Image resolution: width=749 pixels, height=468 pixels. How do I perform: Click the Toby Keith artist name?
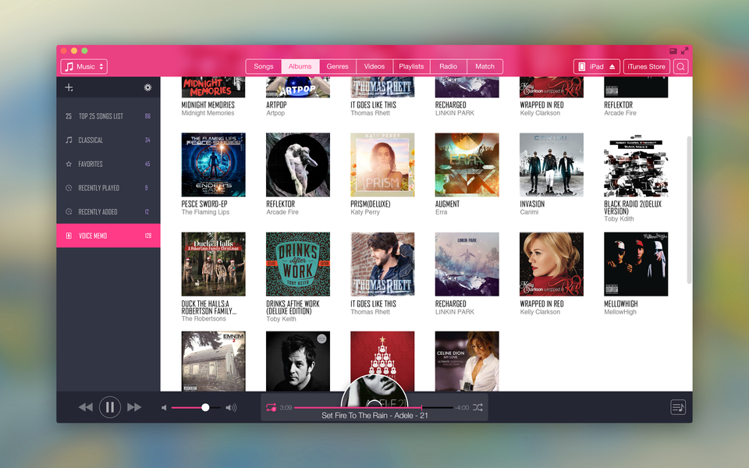coord(282,319)
